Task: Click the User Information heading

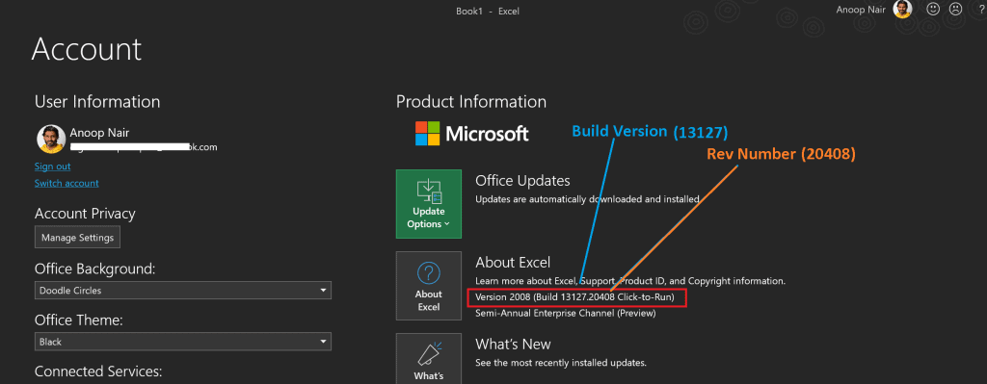Action: pyautogui.click(x=97, y=102)
